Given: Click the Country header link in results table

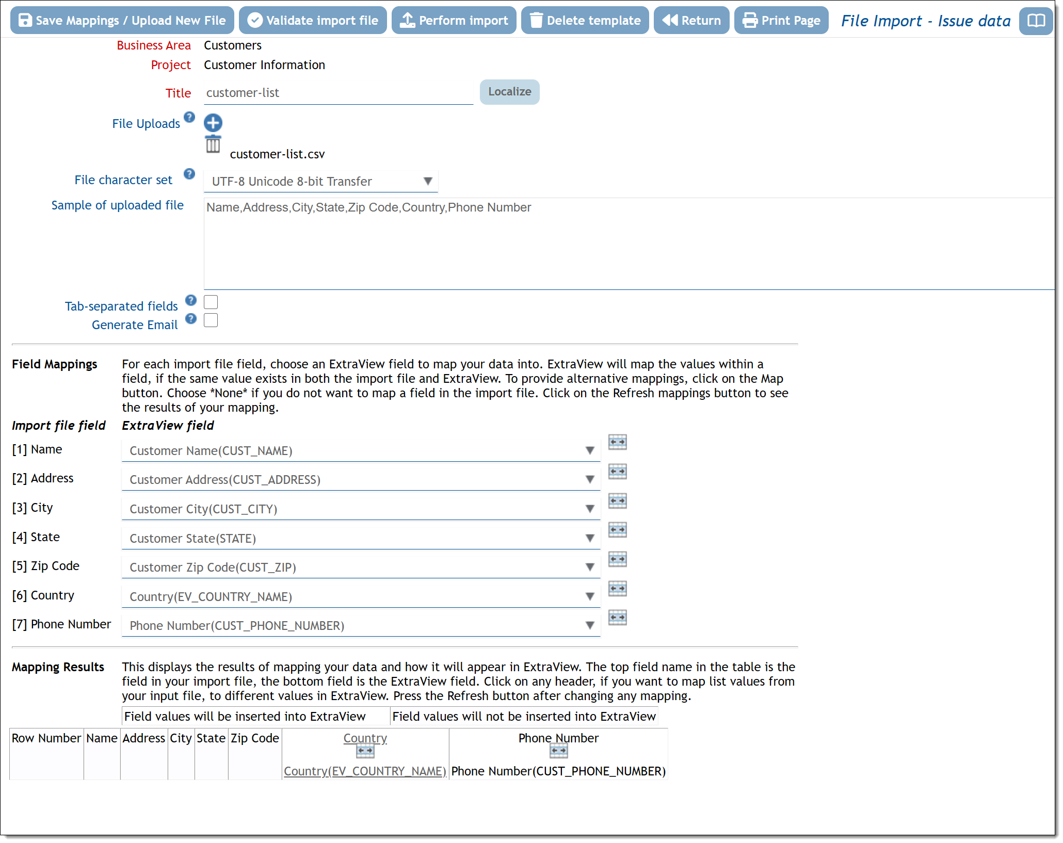Looking at the screenshot, I should point(365,738).
